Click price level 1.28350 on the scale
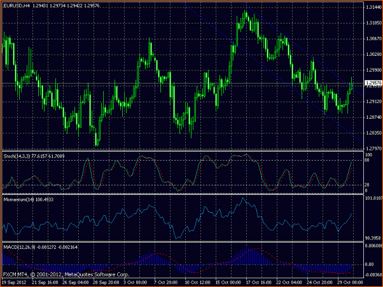This screenshot has height=287, width=383. click(x=373, y=133)
